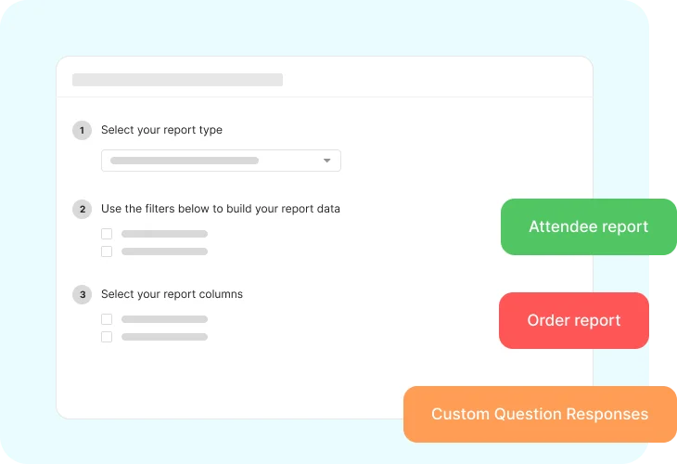Viewport: 677px width, 464px height.
Task: Tick the first filter checkbox under step 2
Action: 107,234
